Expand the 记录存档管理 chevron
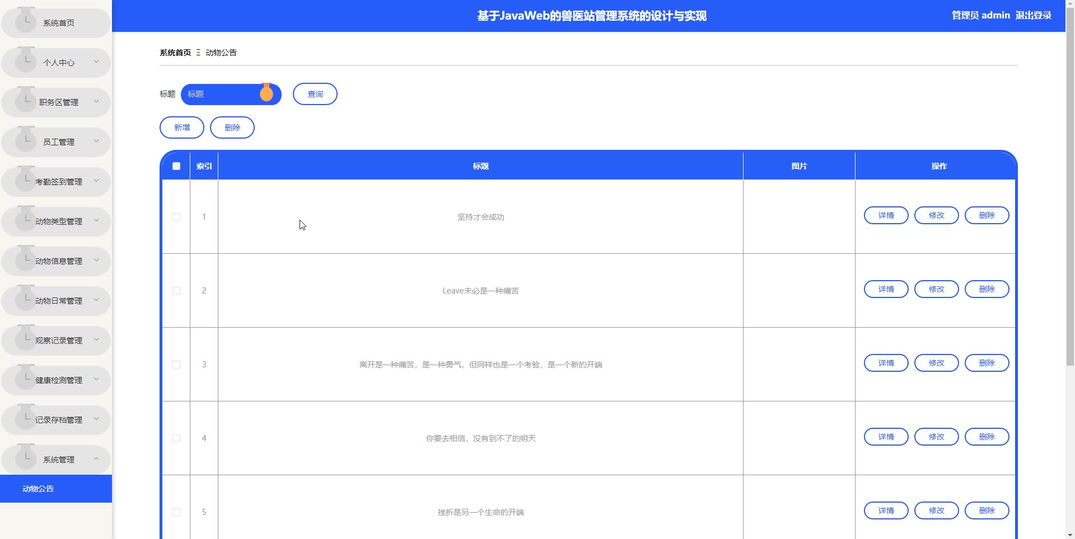 [96, 419]
